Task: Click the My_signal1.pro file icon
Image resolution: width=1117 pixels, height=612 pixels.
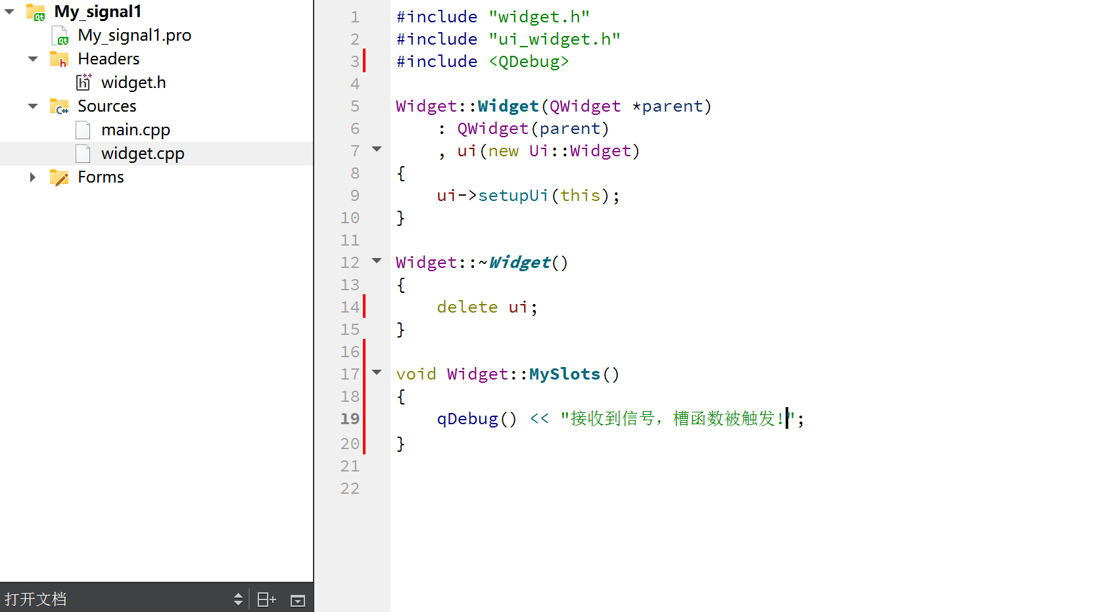Action: (60, 35)
